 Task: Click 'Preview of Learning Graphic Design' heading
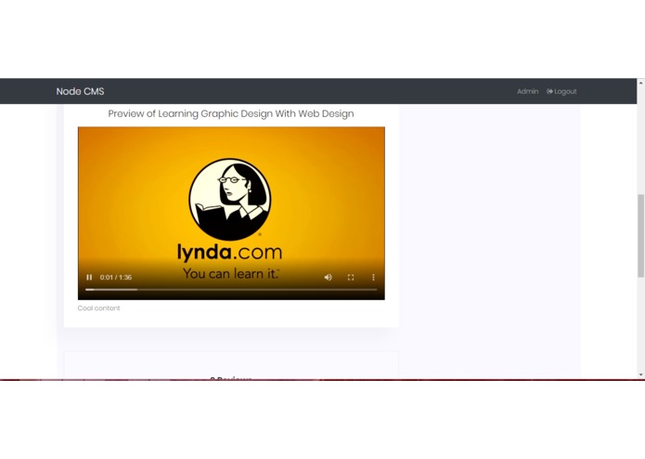click(x=231, y=113)
